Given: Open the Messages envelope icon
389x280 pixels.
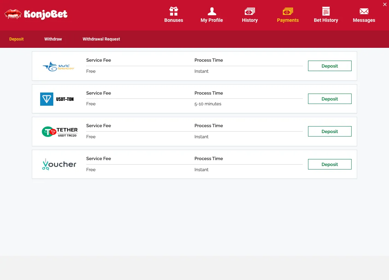Looking at the screenshot, I should pyautogui.click(x=364, y=11).
